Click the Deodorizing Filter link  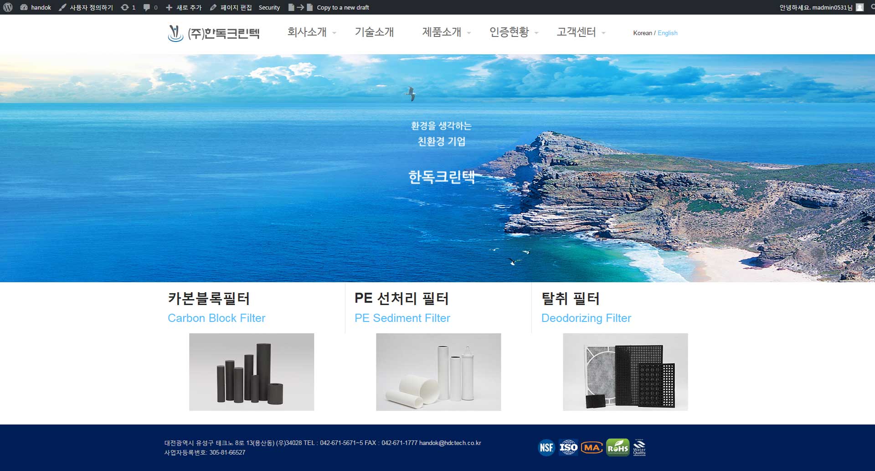point(586,318)
